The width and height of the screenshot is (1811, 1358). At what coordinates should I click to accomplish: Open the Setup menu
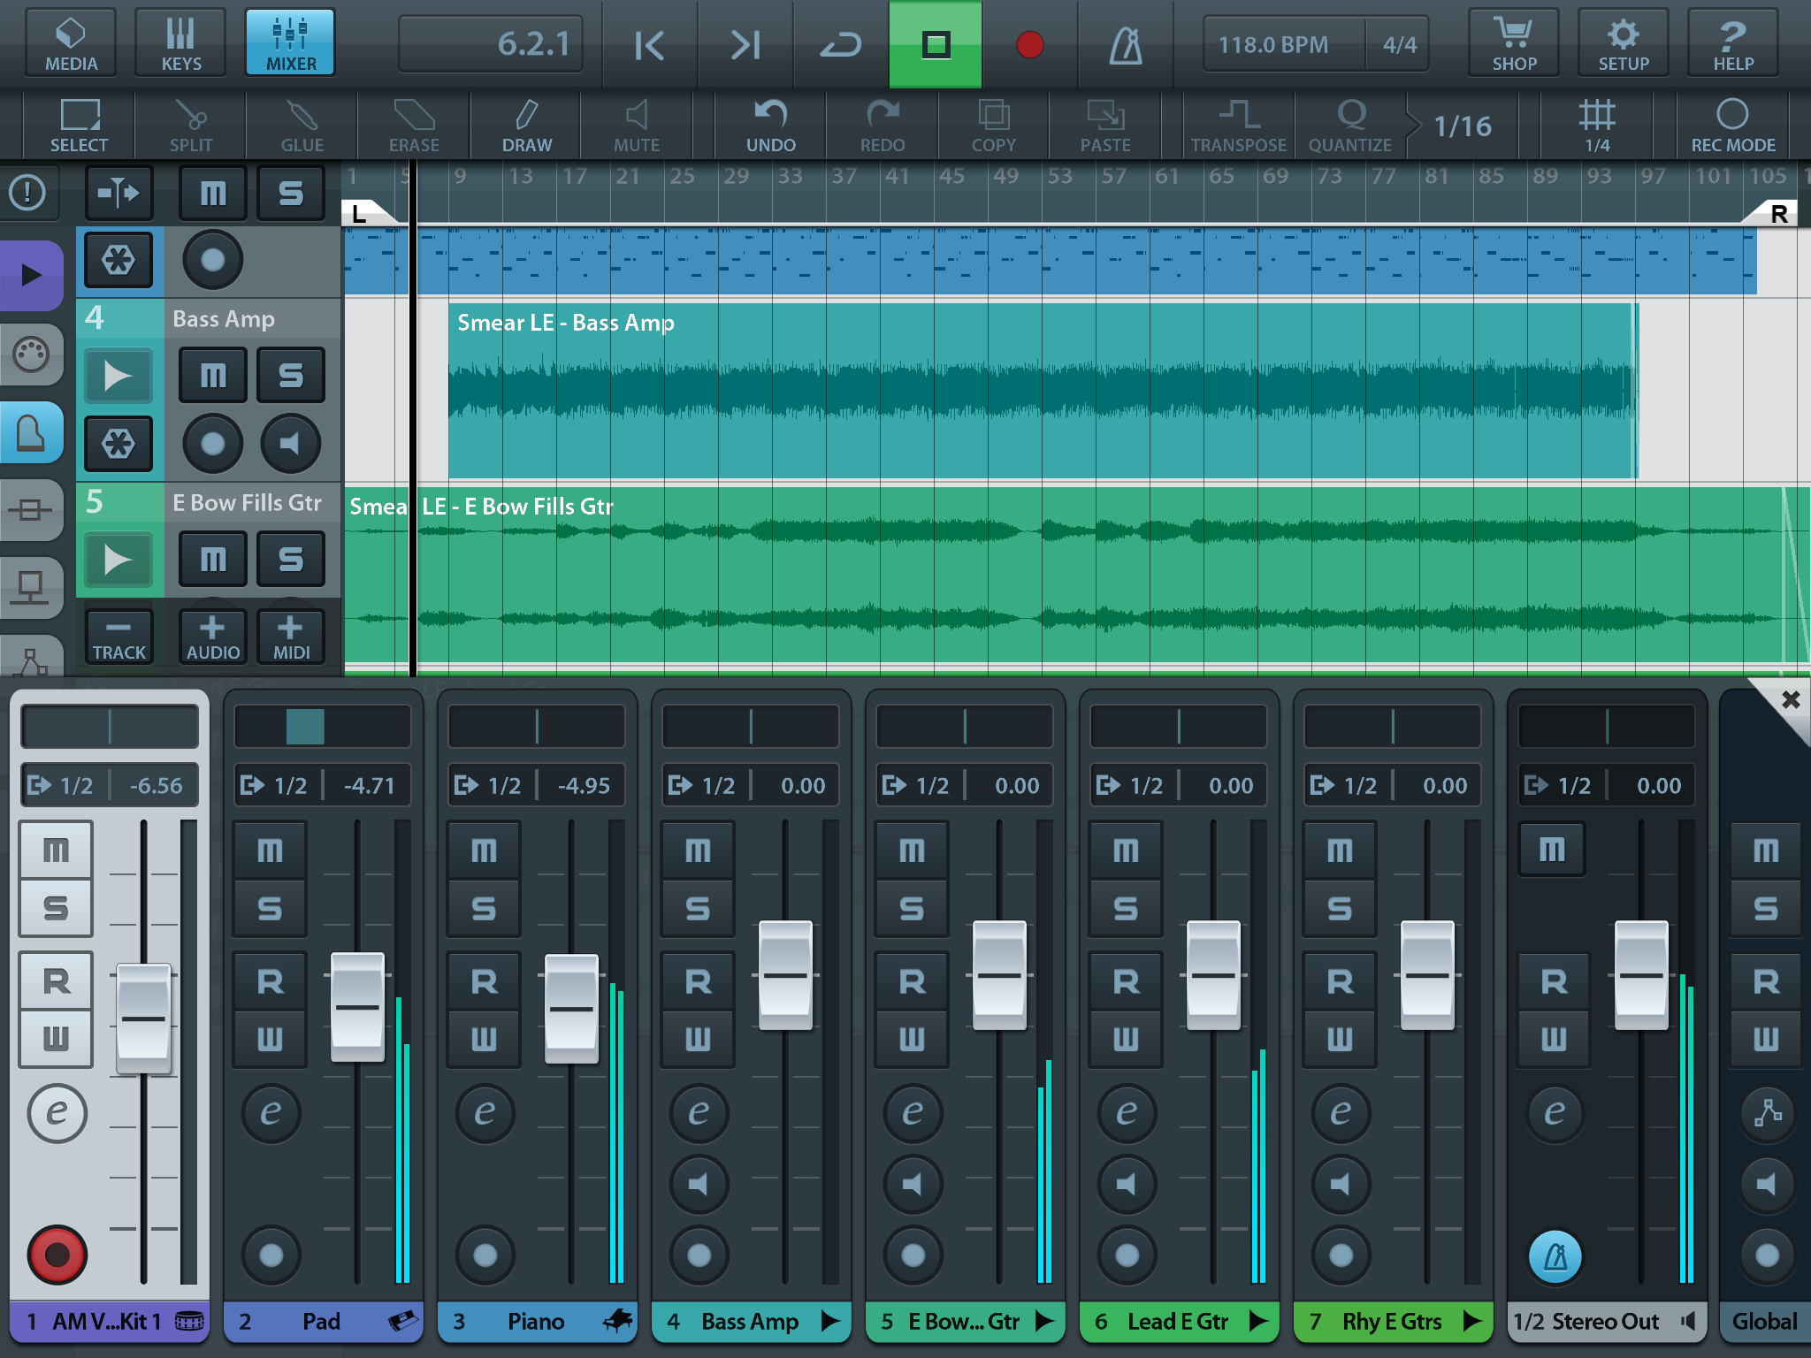pyautogui.click(x=1623, y=42)
